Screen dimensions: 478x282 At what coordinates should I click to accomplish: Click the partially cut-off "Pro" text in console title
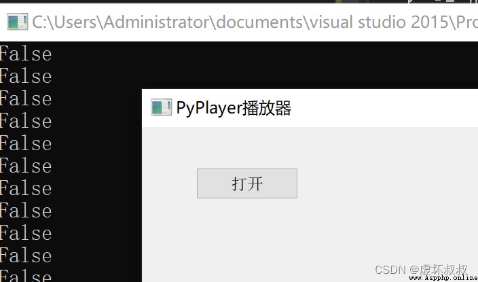(x=464, y=22)
